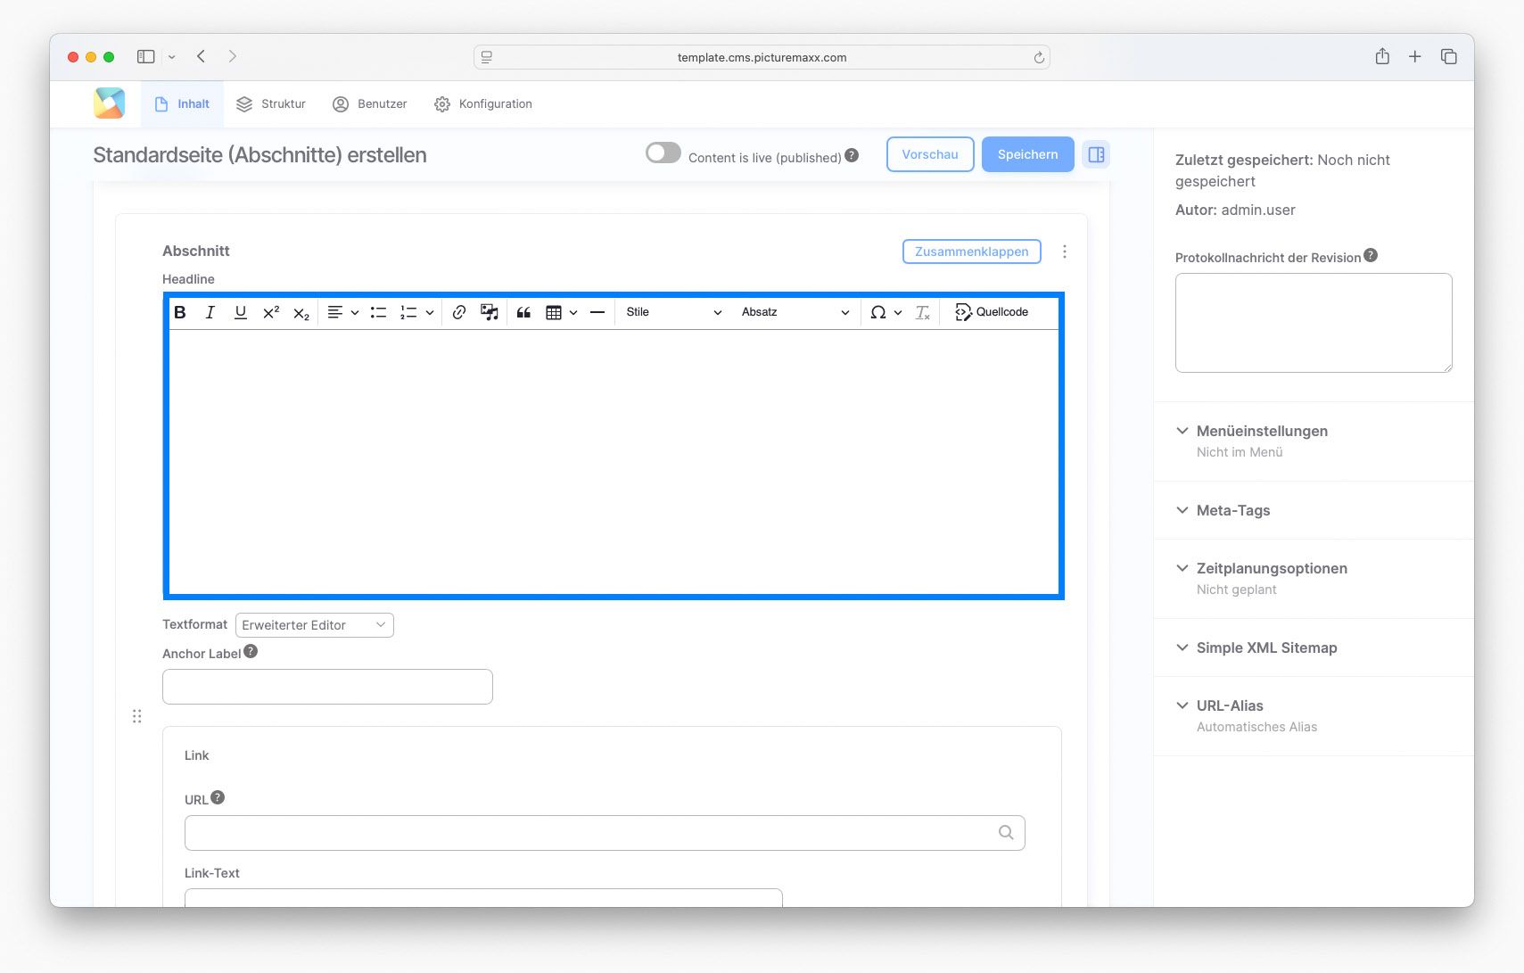Open the Absatz format dropdown
The image size is (1524, 973).
coord(794,312)
